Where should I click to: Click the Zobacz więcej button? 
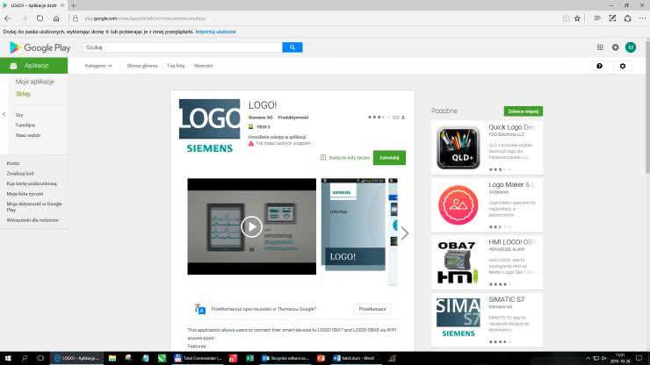523,111
